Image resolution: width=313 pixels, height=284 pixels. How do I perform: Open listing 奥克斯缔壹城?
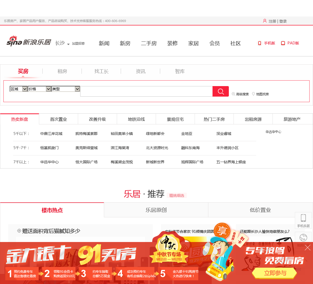click(87, 148)
